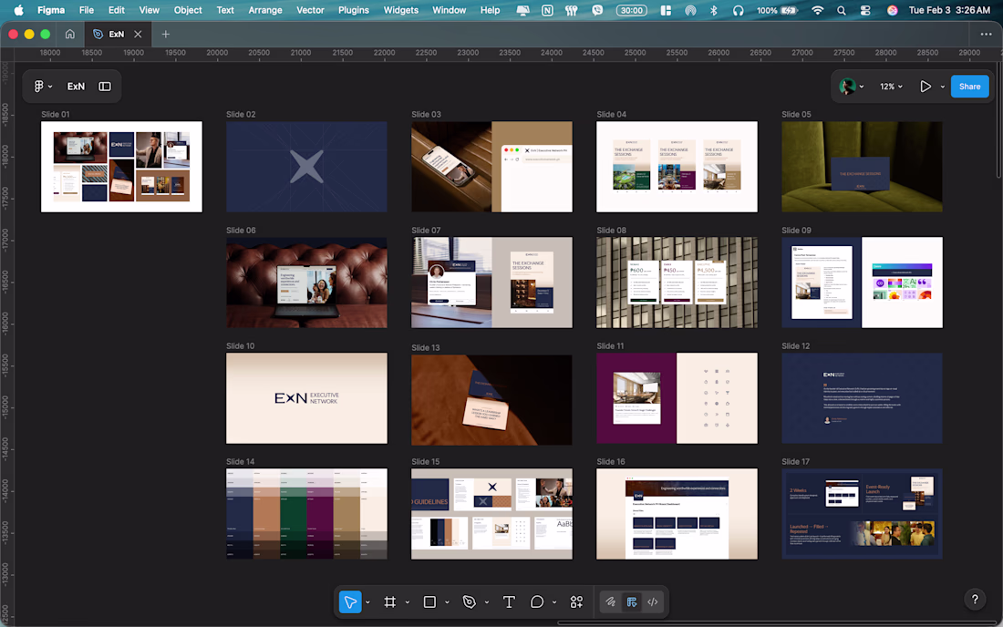This screenshot has width=1003, height=627.
Task: Open Frame tool options dropdown
Action: 408,602
